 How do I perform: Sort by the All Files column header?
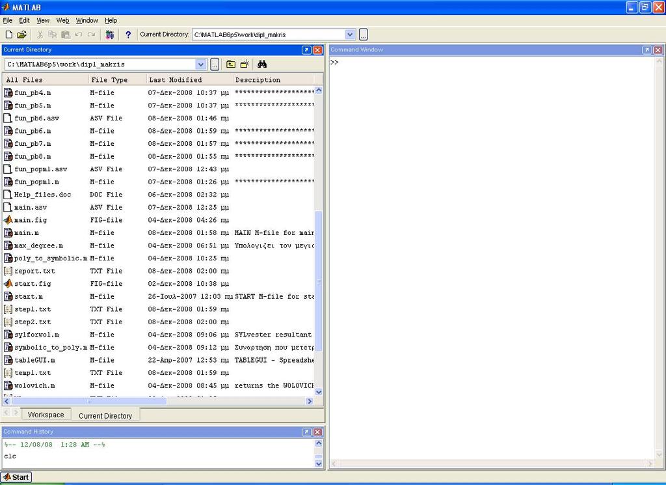click(46, 80)
